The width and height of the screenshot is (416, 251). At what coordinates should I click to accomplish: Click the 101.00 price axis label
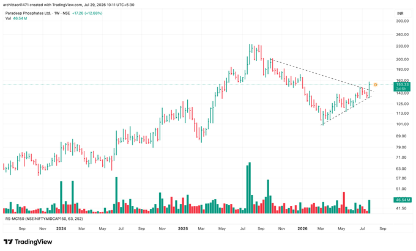point(402,124)
